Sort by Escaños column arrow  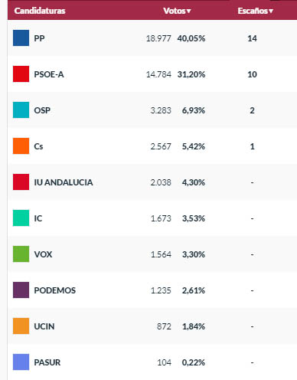pyautogui.click(x=271, y=11)
